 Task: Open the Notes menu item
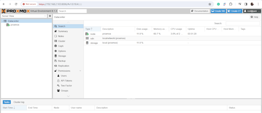click(68, 36)
